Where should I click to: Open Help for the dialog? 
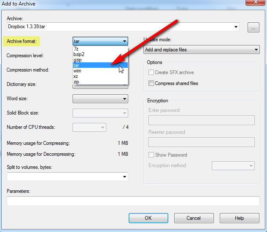pyautogui.click(x=240, y=218)
